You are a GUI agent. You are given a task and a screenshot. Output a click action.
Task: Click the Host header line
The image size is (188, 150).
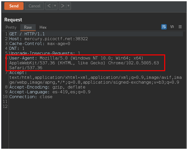48,39
